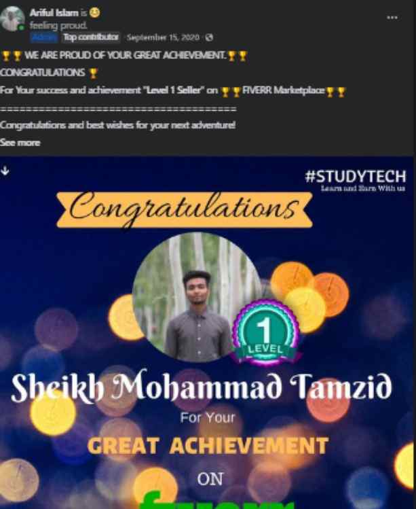This screenshot has width=416, height=509.
Task: Click the Level 1 badge on image
Action: [x=265, y=332]
